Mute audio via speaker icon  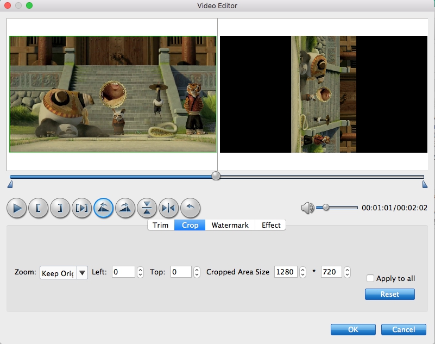pos(307,208)
